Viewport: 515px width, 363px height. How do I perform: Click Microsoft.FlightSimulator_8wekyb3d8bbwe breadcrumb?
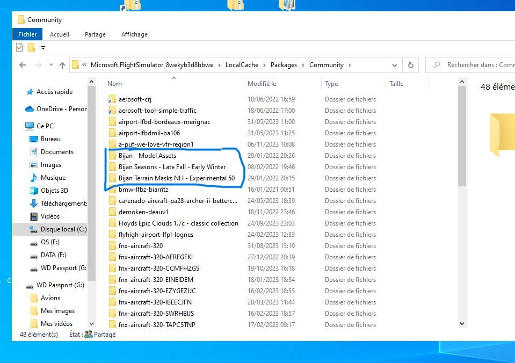152,65
